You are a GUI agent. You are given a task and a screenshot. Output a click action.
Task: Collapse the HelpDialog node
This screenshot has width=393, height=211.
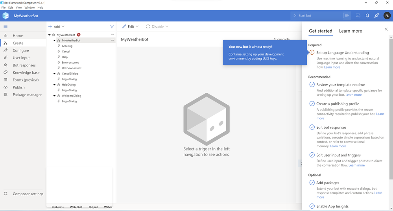54,85
